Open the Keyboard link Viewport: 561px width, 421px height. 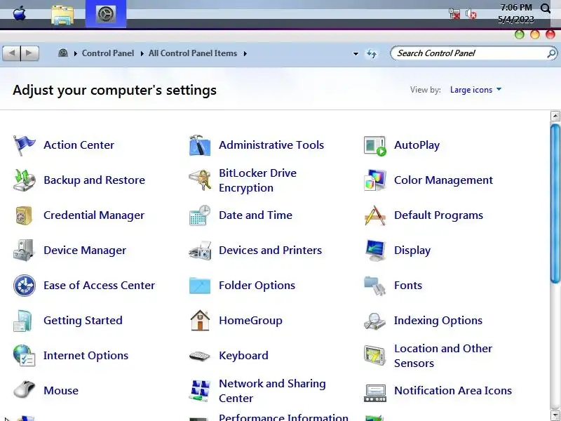pos(243,356)
